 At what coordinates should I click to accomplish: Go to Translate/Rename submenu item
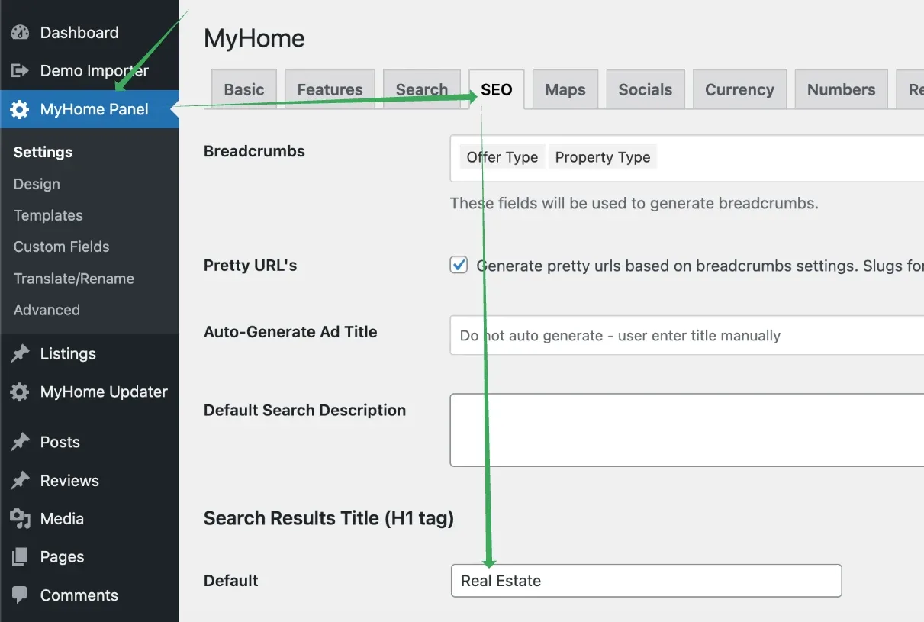[x=74, y=279]
